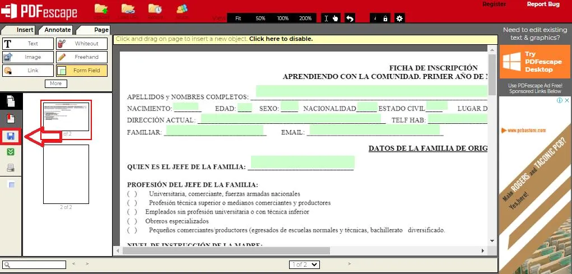Open the Recent files folder icon
This screenshot has height=274, width=572.
point(155,9)
